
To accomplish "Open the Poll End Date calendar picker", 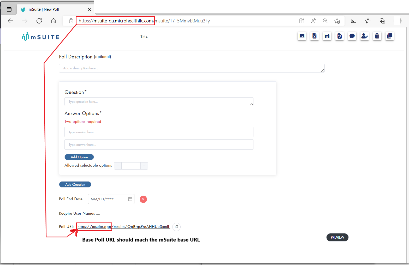I will [130, 199].
